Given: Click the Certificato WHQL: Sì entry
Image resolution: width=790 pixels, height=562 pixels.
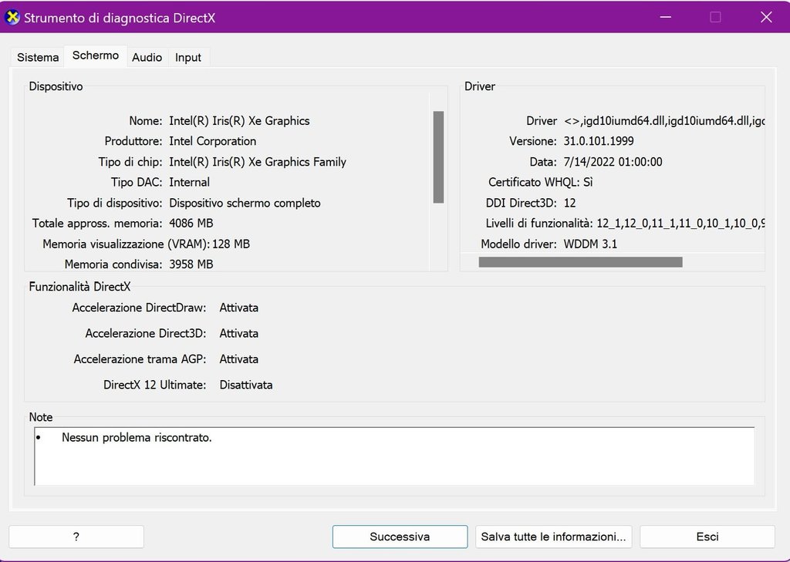Looking at the screenshot, I should 541,182.
